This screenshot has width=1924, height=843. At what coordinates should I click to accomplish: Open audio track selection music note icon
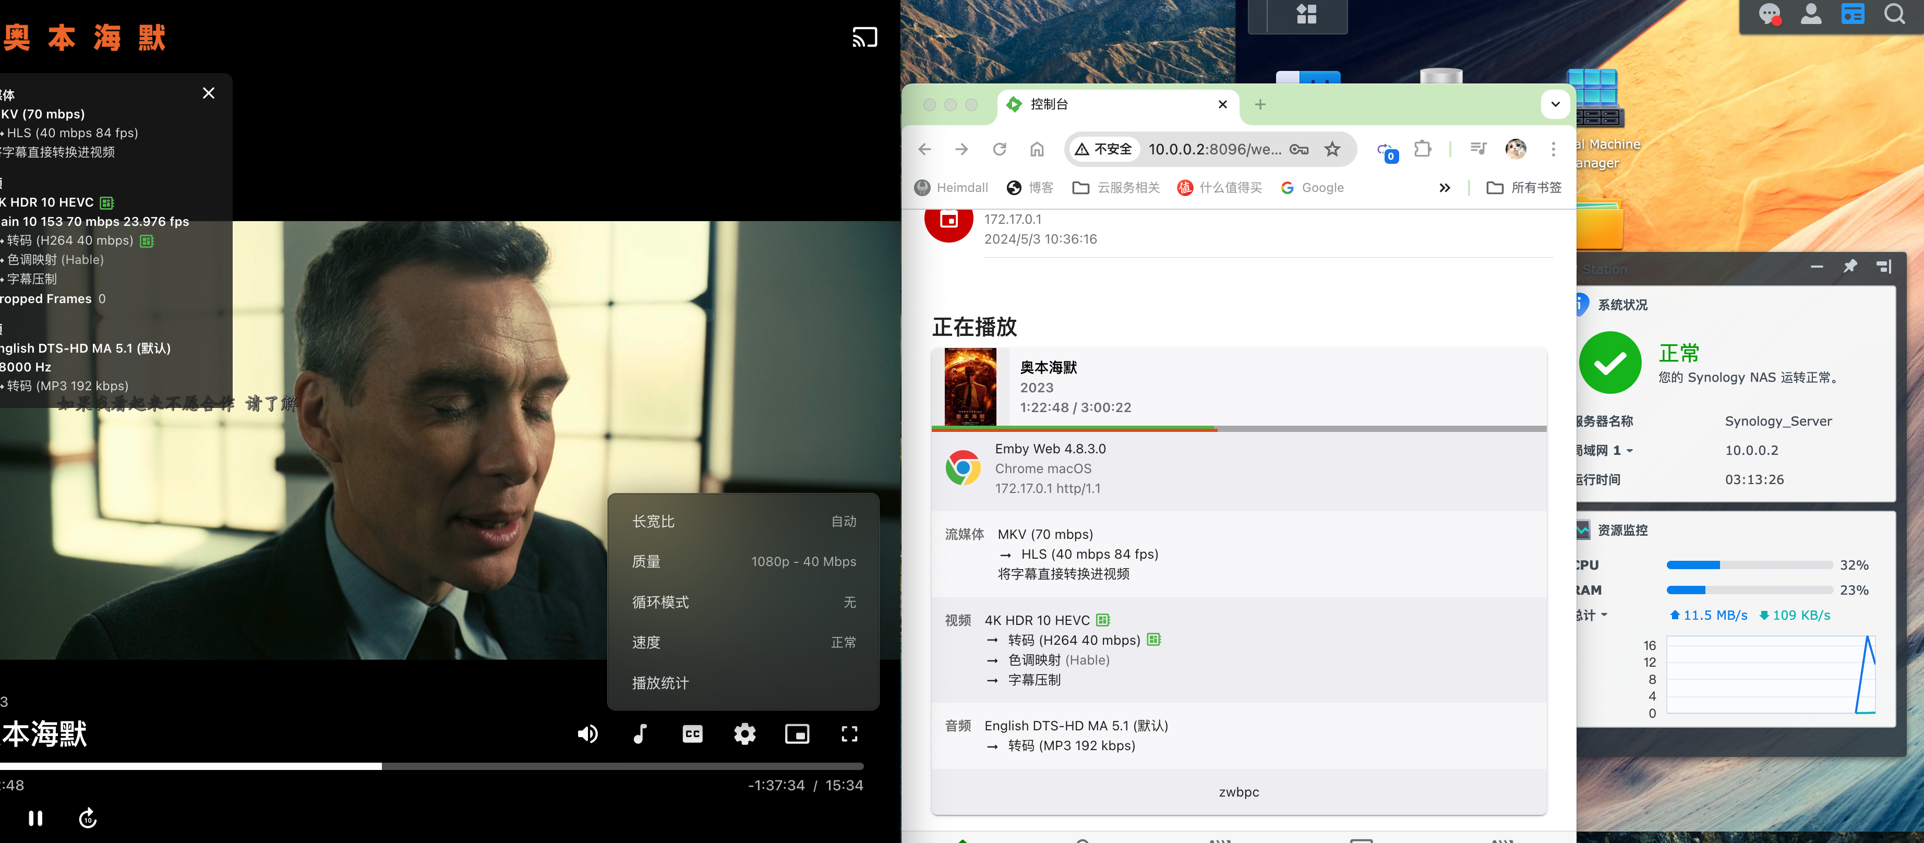[640, 734]
